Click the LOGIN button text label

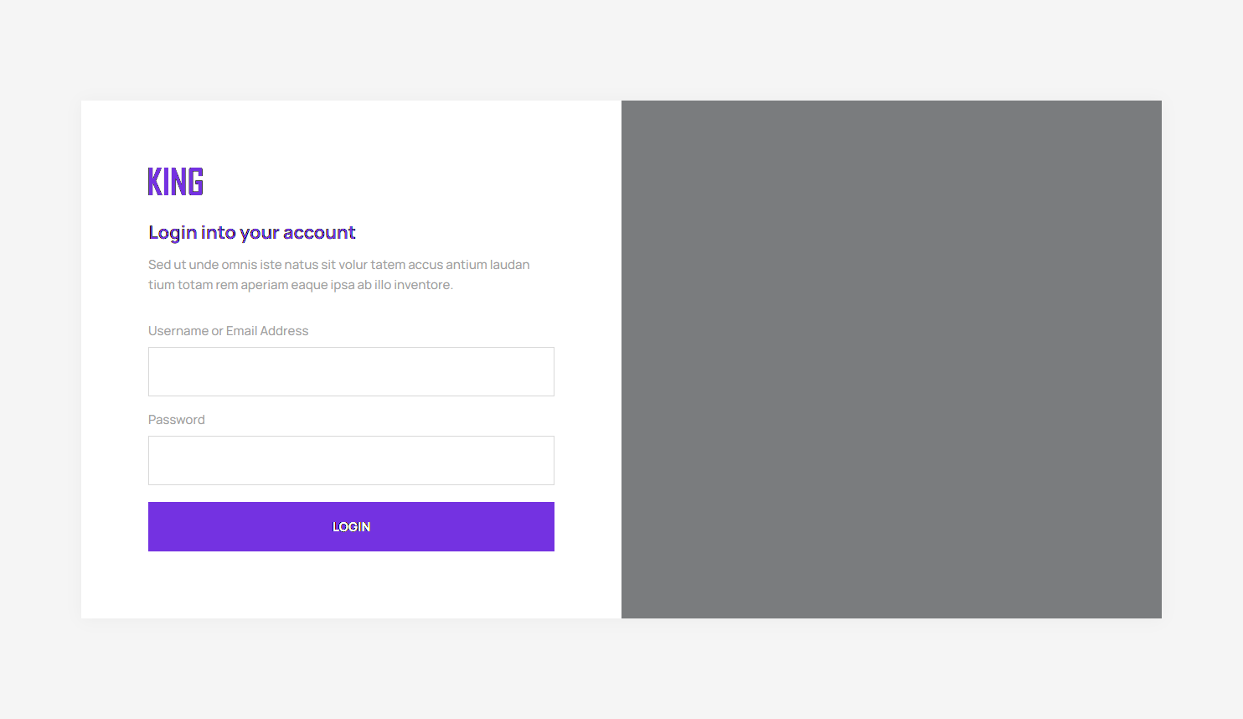[x=351, y=526]
